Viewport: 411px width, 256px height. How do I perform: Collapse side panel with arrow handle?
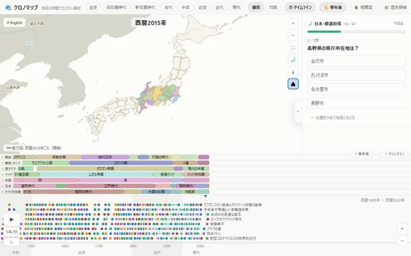point(298,111)
